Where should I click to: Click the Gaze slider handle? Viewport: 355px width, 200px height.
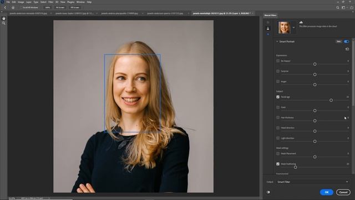(315, 111)
